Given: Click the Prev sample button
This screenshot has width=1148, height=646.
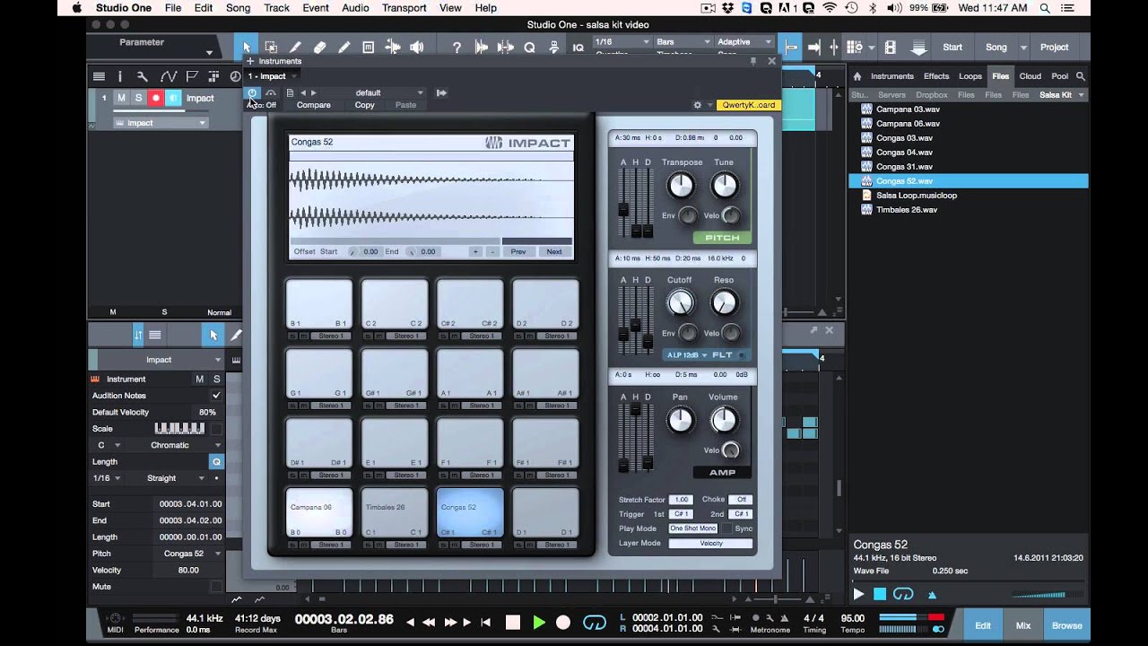Looking at the screenshot, I should click(x=518, y=251).
